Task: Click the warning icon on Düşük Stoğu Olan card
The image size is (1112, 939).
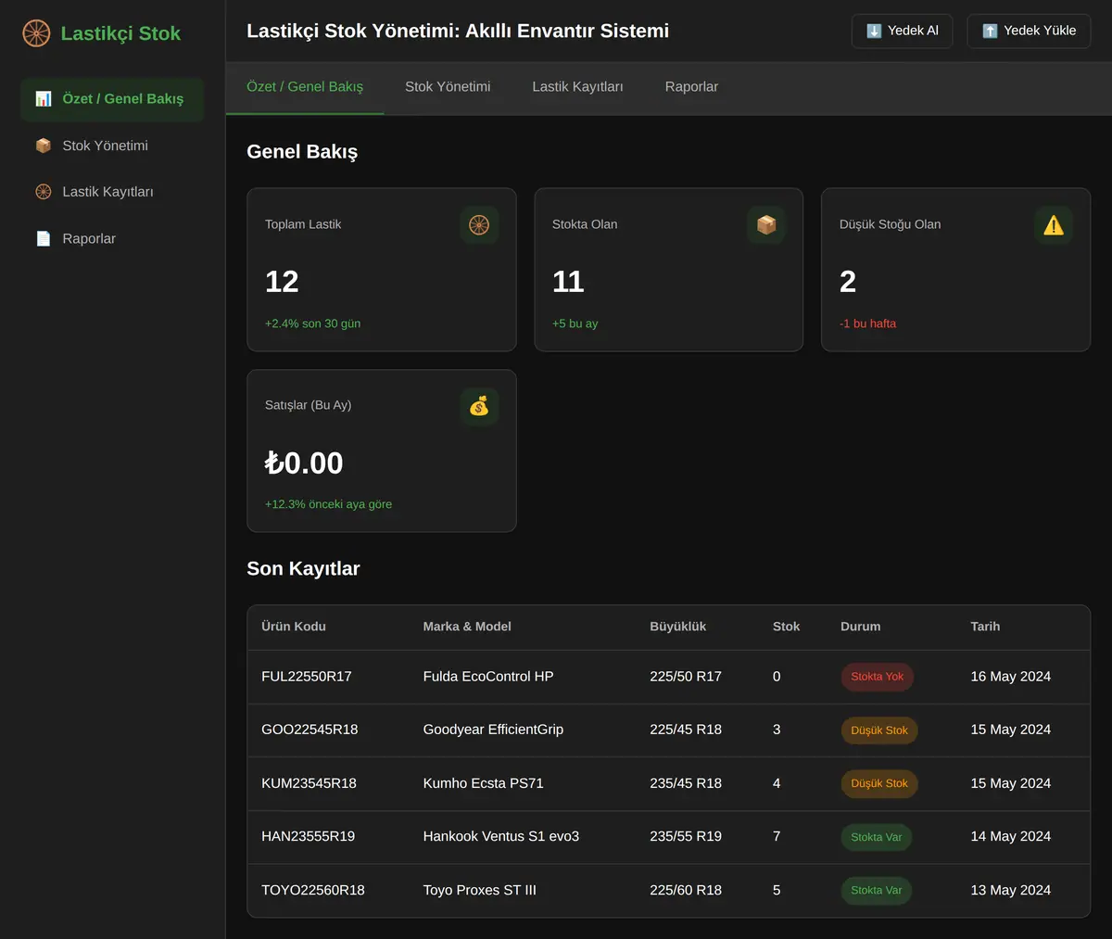Action: click(1054, 225)
